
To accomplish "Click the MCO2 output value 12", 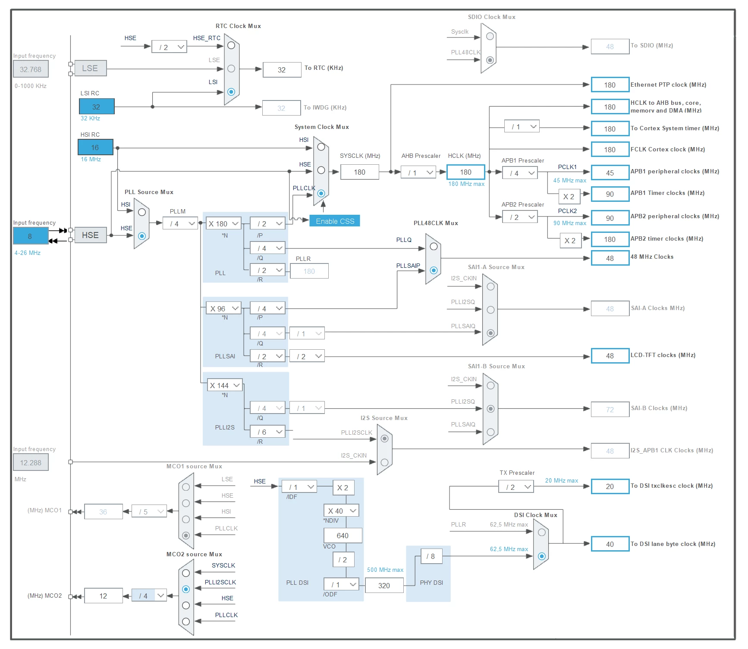I will 104,596.
